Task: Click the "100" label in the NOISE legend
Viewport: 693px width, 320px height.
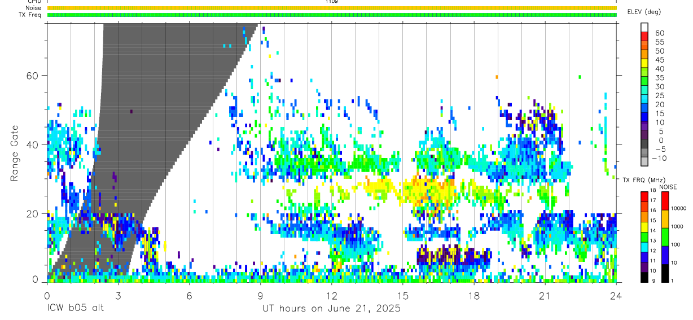Action: 676,245
